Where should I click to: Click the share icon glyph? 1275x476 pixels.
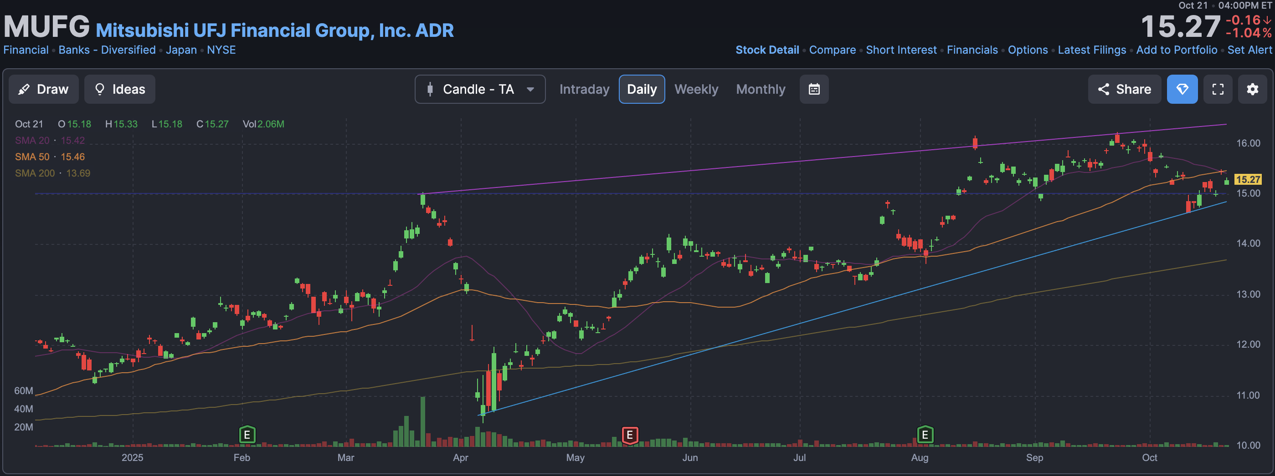pyautogui.click(x=1103, y=89)
